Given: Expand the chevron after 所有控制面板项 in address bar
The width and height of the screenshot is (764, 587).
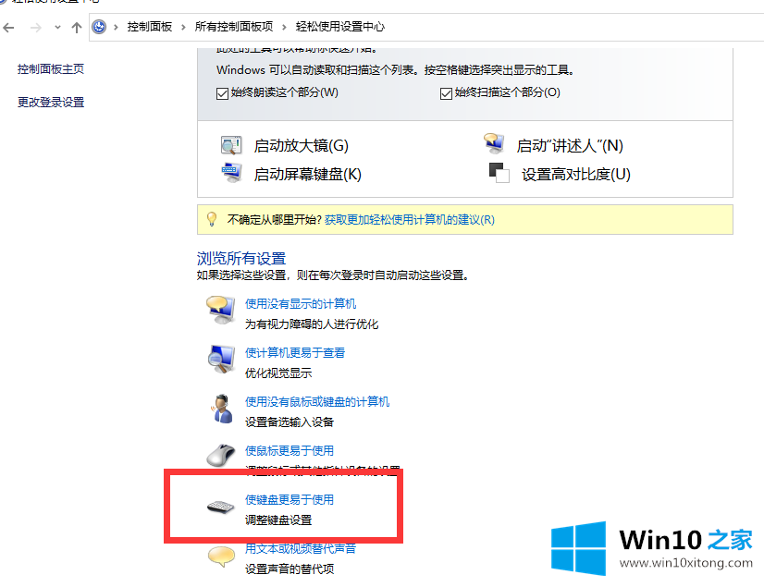Looking at the screenshot, I should click(284, 28).
